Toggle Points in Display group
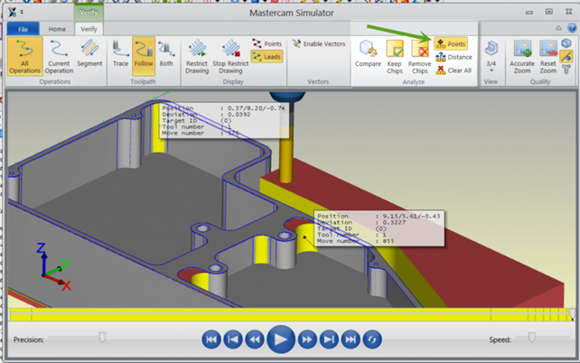580x363 pixels. pyautogui.click(x=267, y=43)
